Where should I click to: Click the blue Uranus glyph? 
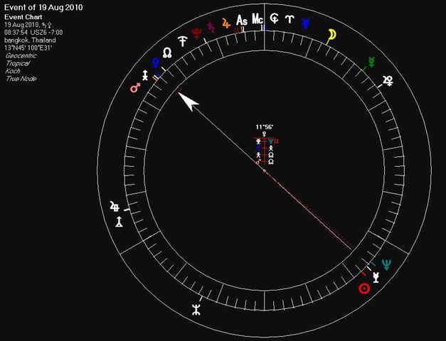click(306, 23)
